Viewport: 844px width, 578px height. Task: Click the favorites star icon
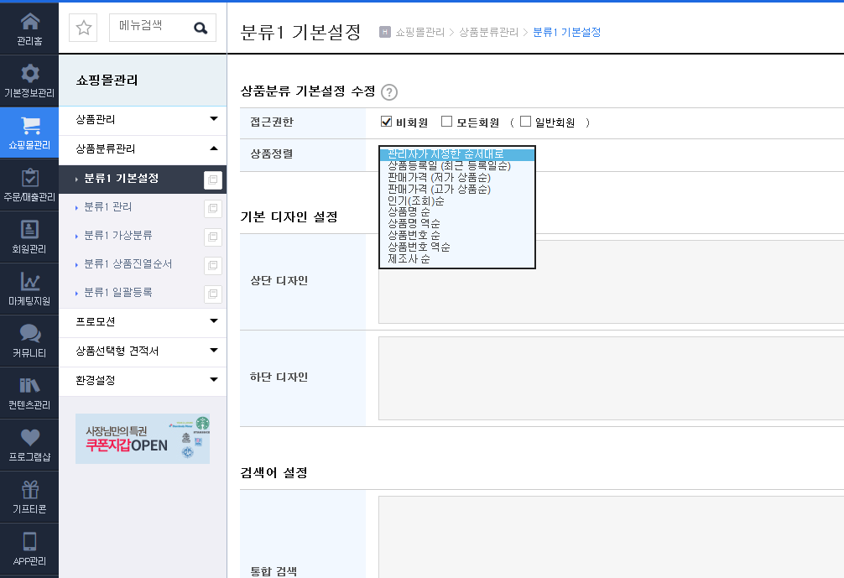click(83, 28)
